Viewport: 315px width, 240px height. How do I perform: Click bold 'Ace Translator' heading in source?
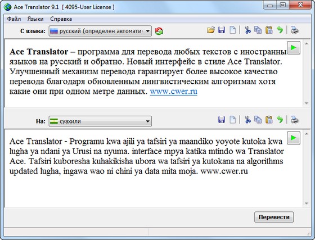click(39, 52)
